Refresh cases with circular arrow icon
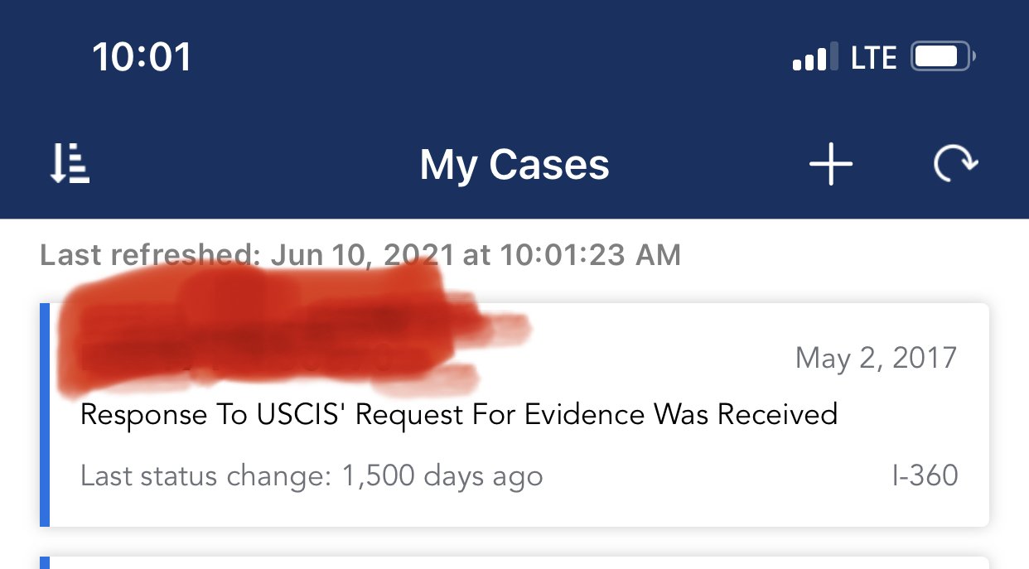This screenshot has width=1029, height=569. (x=955, y=163)
